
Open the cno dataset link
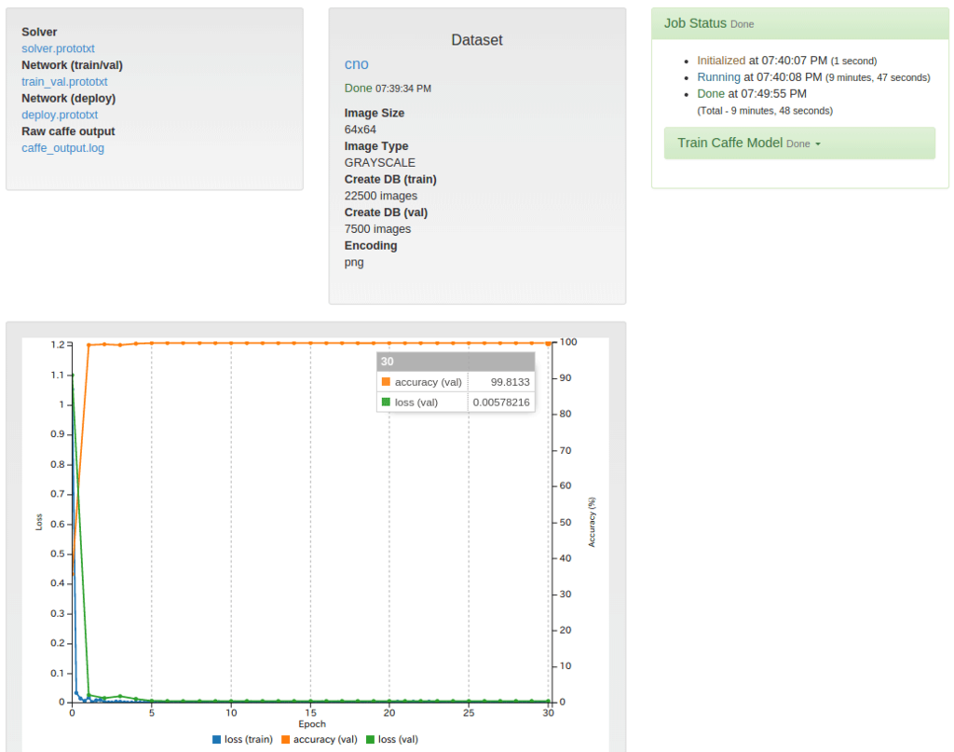coord(357,64)
